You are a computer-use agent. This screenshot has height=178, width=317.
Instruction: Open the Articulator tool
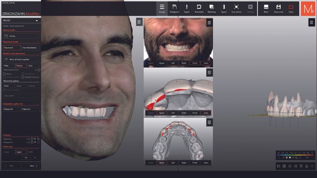click(x=199, y=9)
